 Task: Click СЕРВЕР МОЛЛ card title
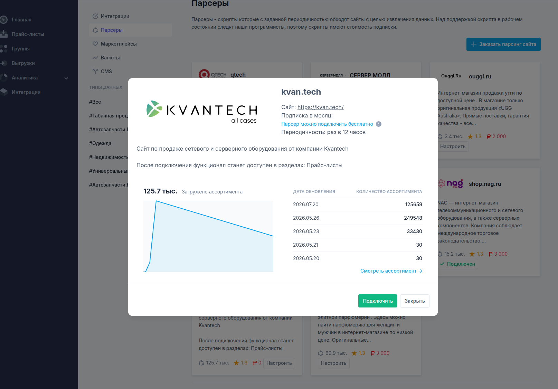point(370,75)
